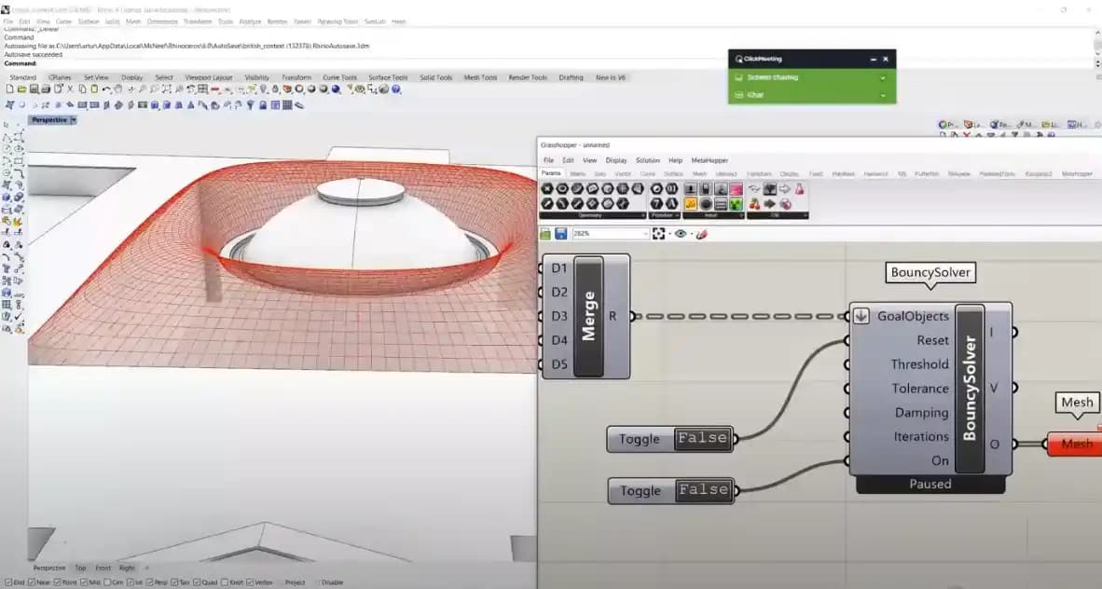
Task: Click the Undo arrow icon in Rhino toolbar
Action: 107,89
